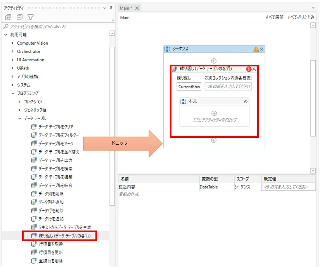Viewport: 322px width, 267px height.
Task: Click the collapse all icon in activities panel
Action: 19,17
